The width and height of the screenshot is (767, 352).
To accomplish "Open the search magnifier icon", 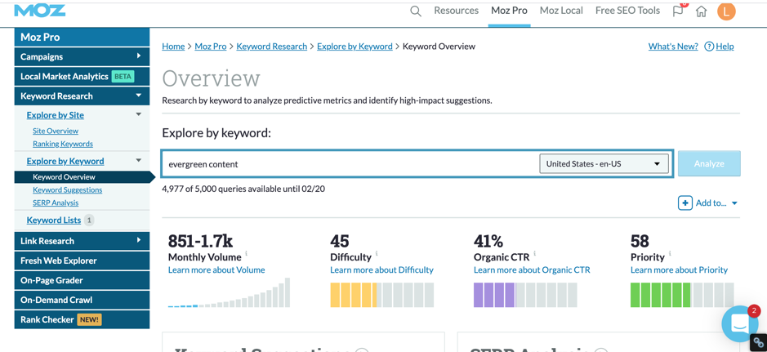I will [x=415, y=11].
